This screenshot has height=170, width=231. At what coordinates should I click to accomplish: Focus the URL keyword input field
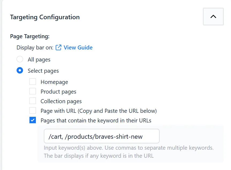pyautogui.click(x=102, y=136)
